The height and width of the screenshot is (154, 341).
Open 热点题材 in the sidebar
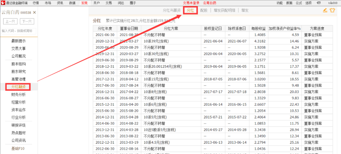click(x=19, y=133)
